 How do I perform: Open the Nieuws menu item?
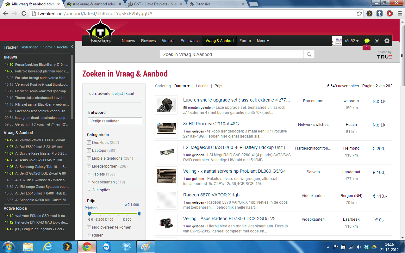point(128,41)
